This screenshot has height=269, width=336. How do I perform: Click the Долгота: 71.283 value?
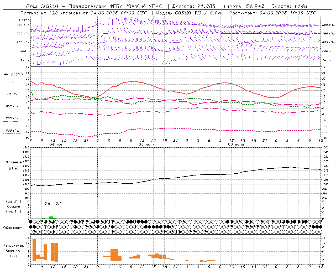coord(194,6)
